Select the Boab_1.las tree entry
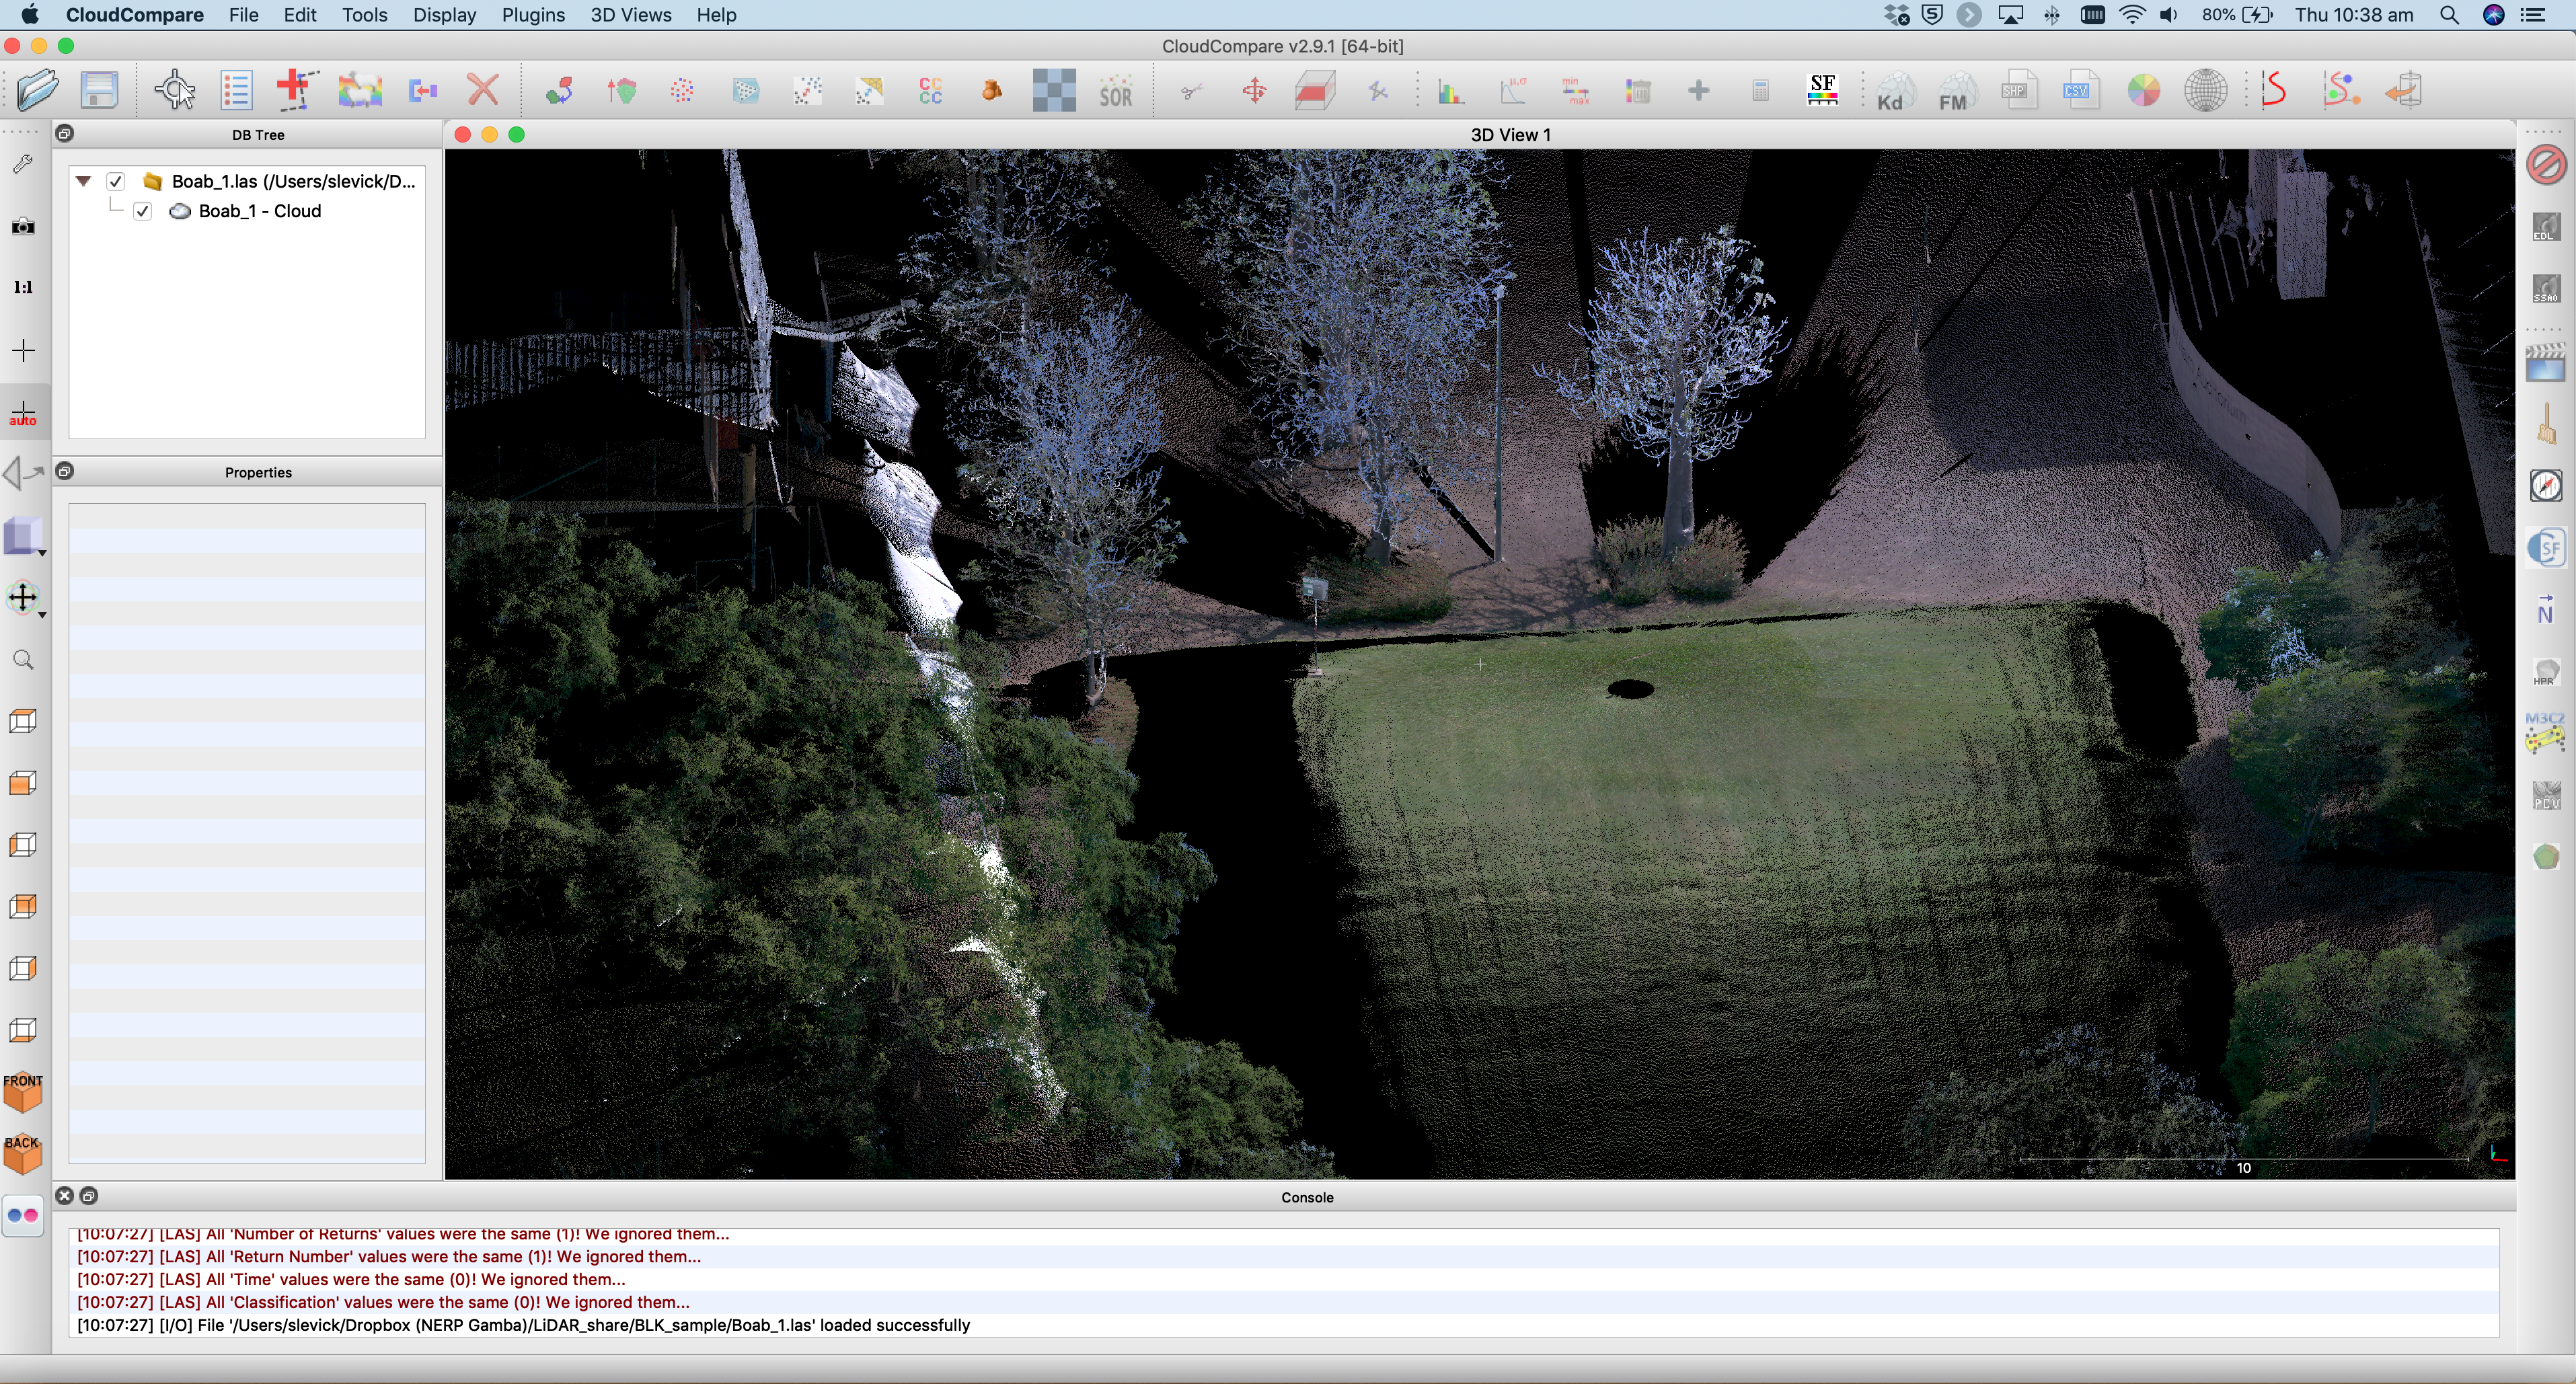 coord(293,181)
